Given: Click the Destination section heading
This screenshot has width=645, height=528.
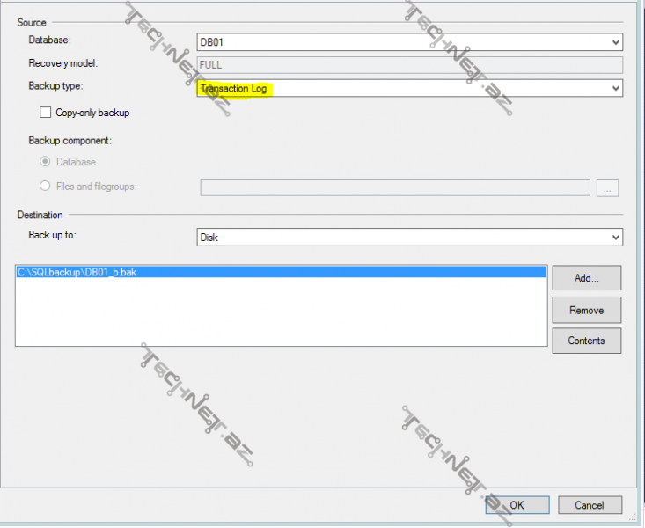Looking at the screenshot, I should (x=40, y=215).
